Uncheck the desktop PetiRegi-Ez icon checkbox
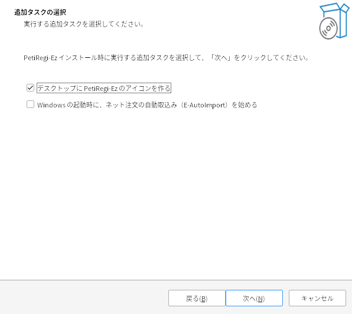This screenshot has height=314, width=352. 30,88
